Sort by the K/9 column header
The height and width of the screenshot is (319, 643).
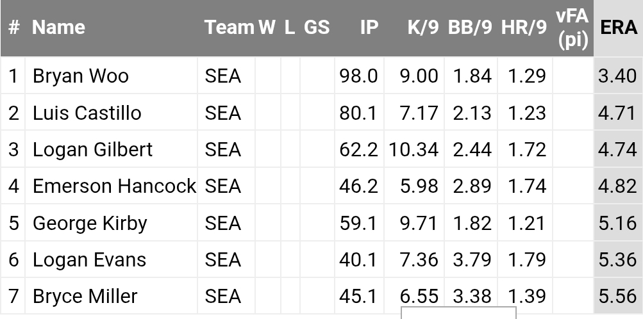coord(422,27)
